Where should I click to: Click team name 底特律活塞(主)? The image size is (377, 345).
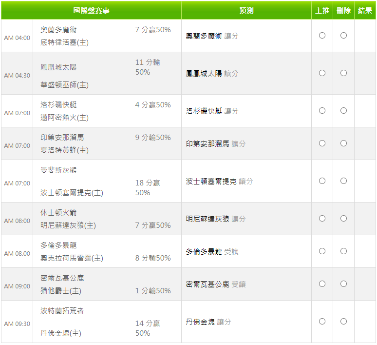tap(64, 42)
